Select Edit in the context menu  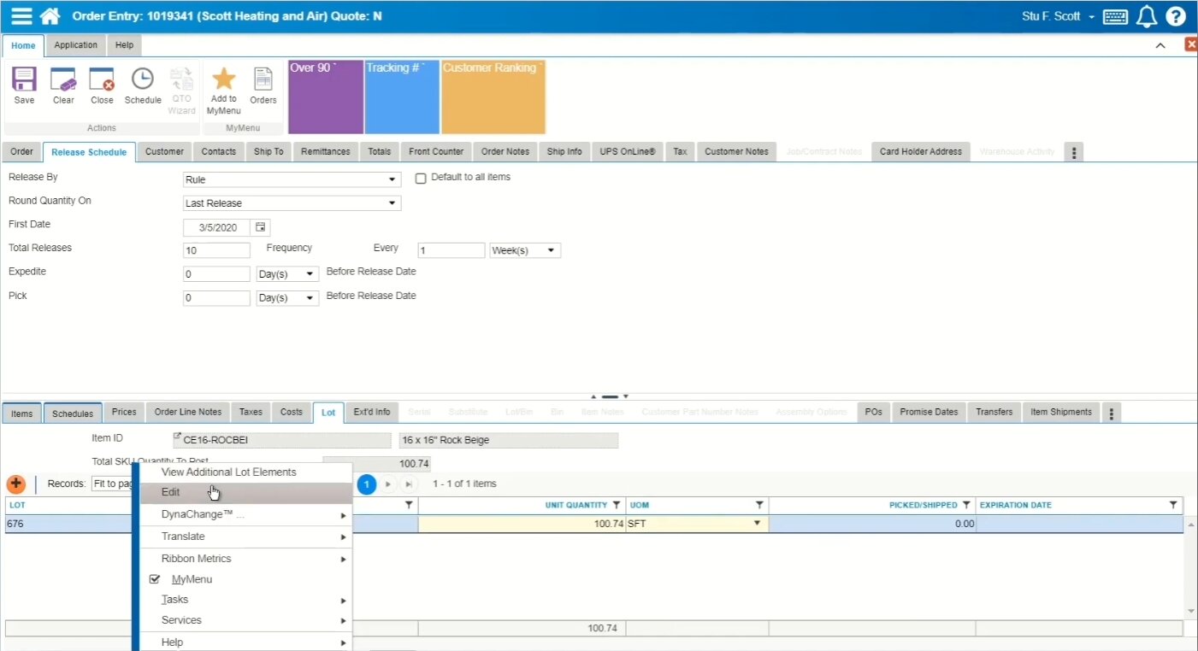click(x=171, y=492)
